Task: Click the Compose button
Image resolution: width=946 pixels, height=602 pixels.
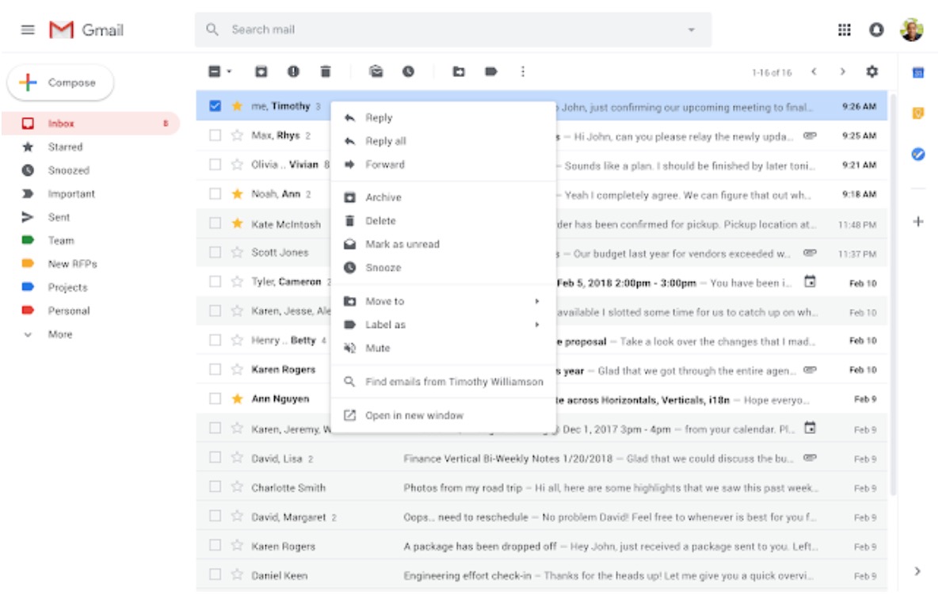Action: click(59, 82)
